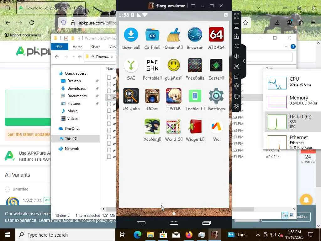Viewport: 321px width, 241px height.
Task: Collapse the emulator sidebar arrow
Action: (244, 61)
